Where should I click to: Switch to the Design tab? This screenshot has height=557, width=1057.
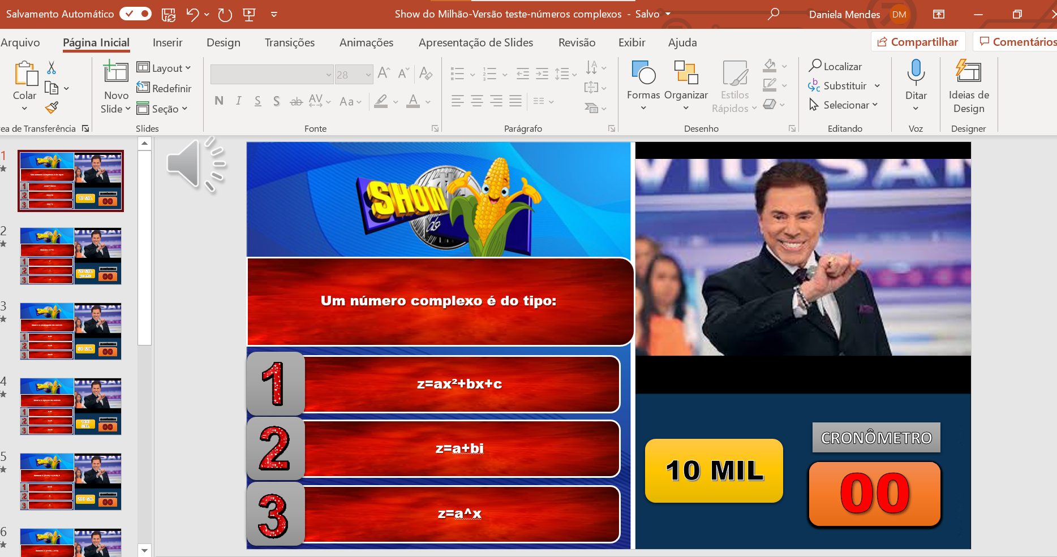click(224, 42)
